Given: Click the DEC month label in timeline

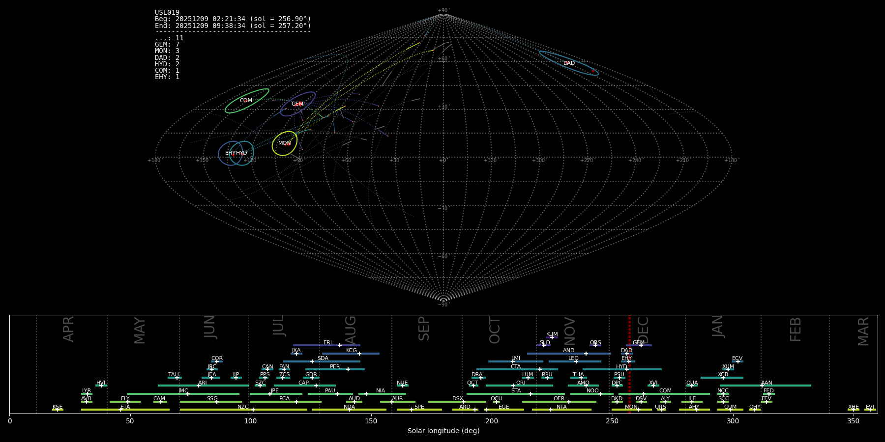Looking at the screenshot, I should 643,330.
